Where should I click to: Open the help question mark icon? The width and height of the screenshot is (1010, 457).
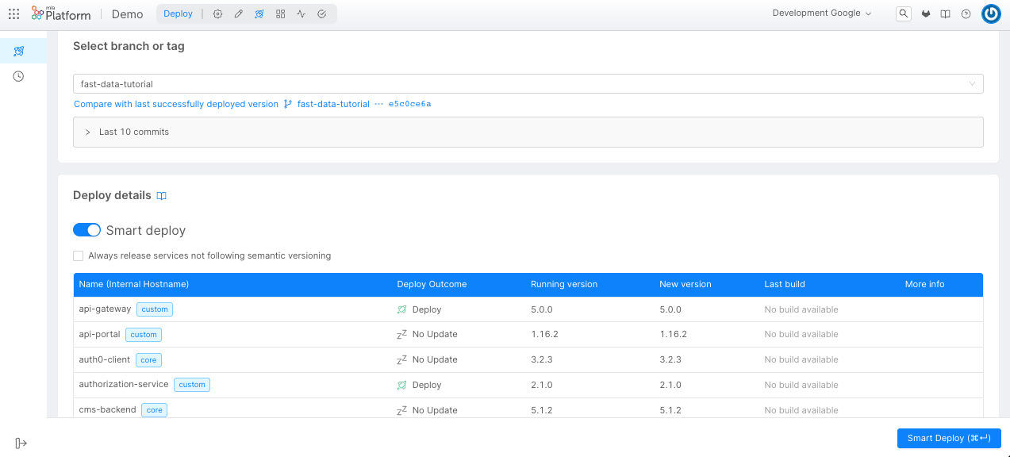[966, 14]
